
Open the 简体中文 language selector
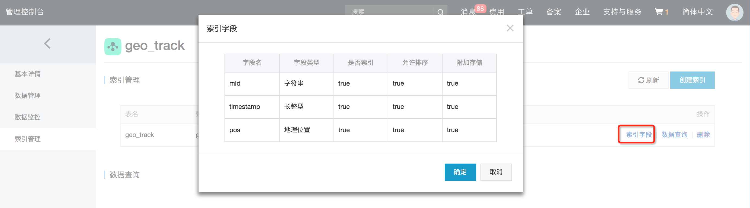(x=697, y=12)
